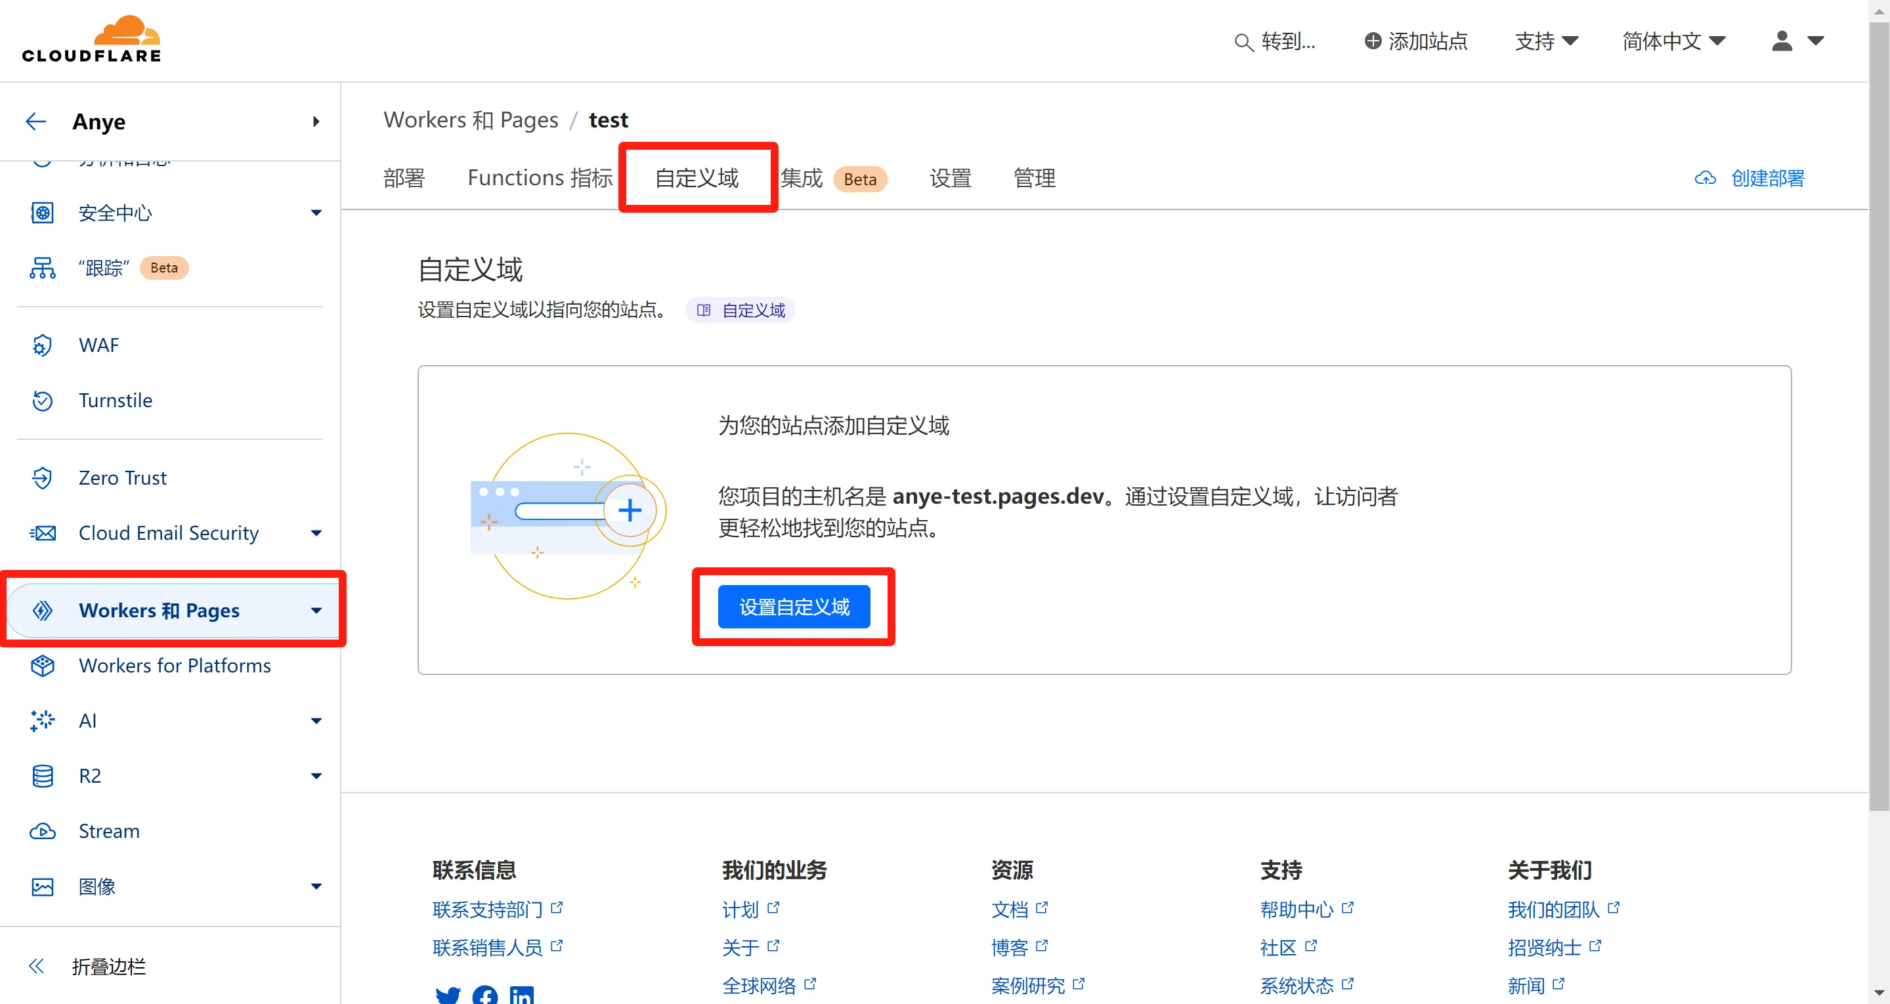Open the Support dropdown menu

1546,41
